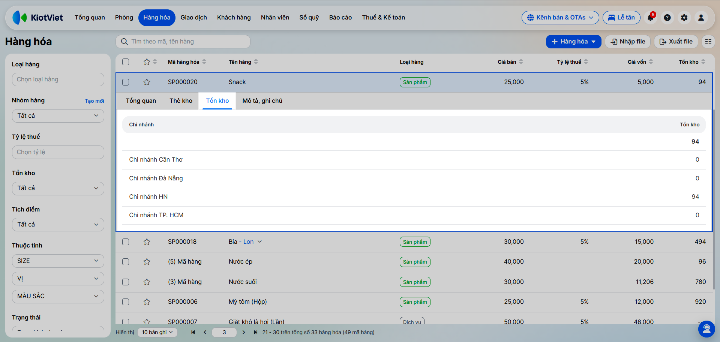Star the Nước suối product row

(x=147, y=282)
